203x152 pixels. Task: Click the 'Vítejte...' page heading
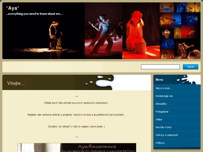coord(16,83)
